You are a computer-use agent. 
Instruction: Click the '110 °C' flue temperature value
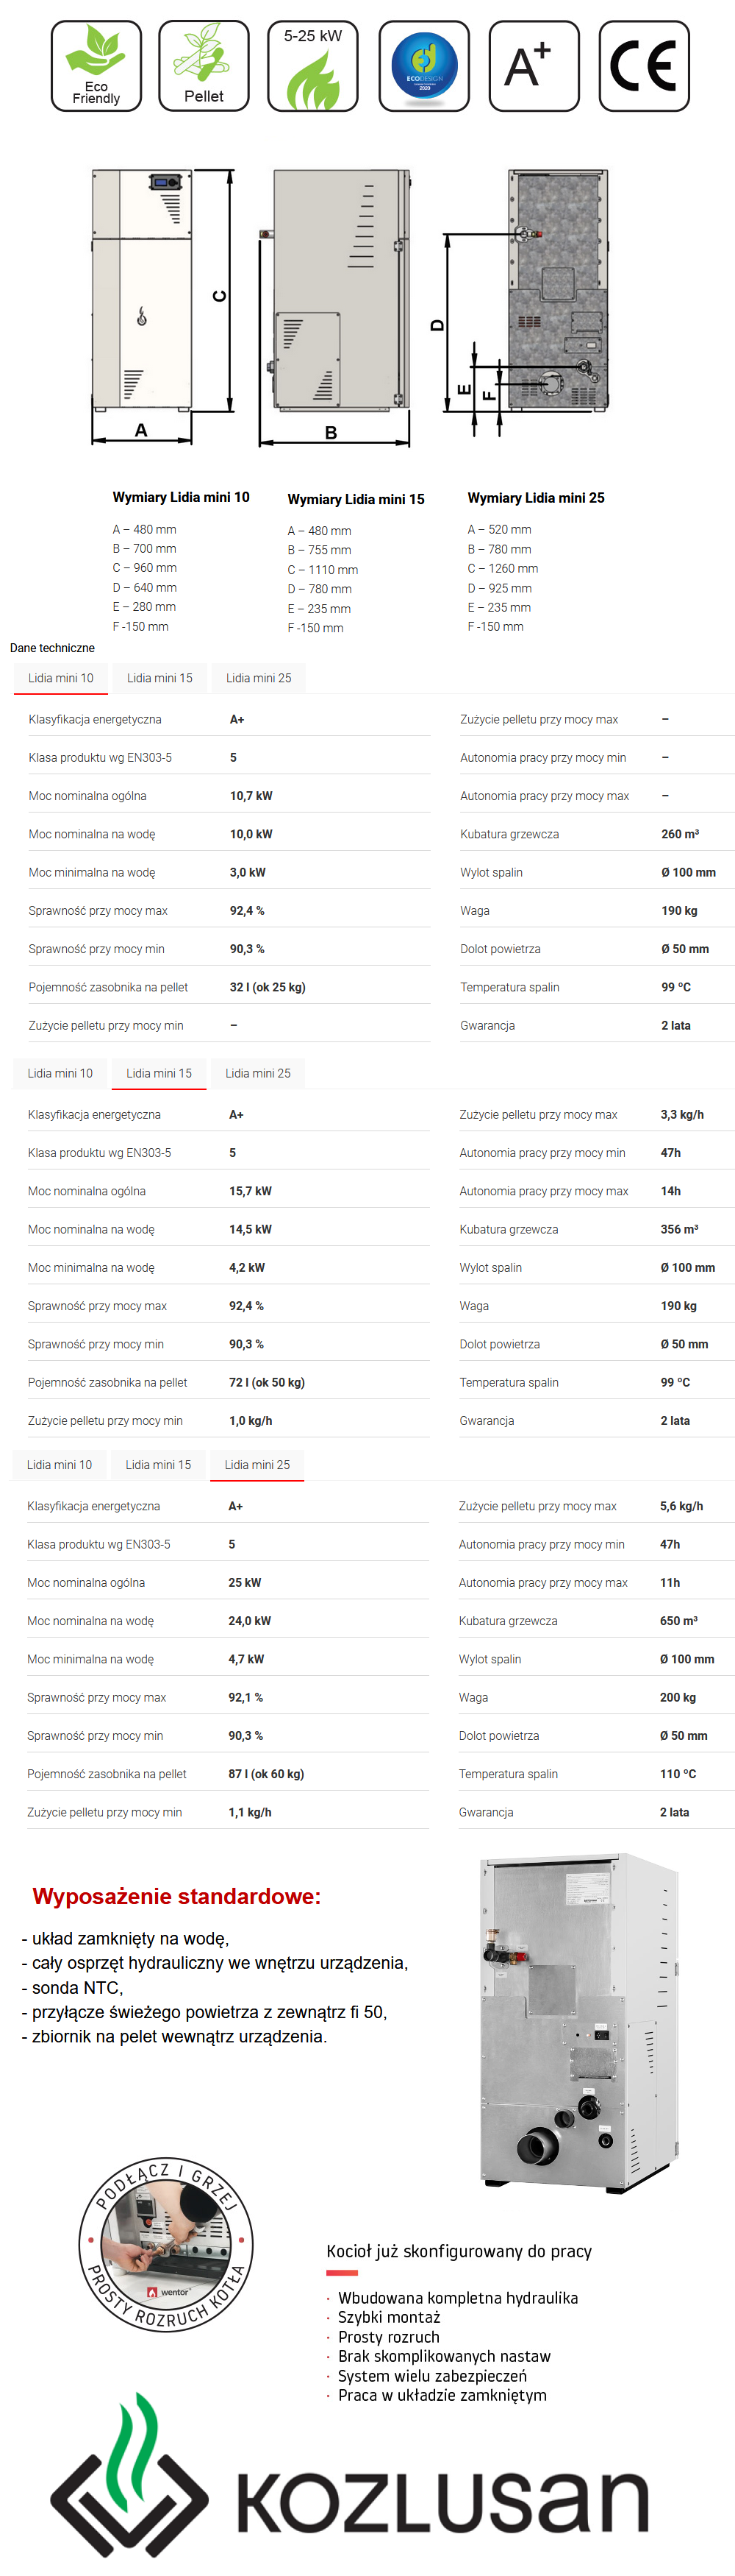coord(678,1774)
